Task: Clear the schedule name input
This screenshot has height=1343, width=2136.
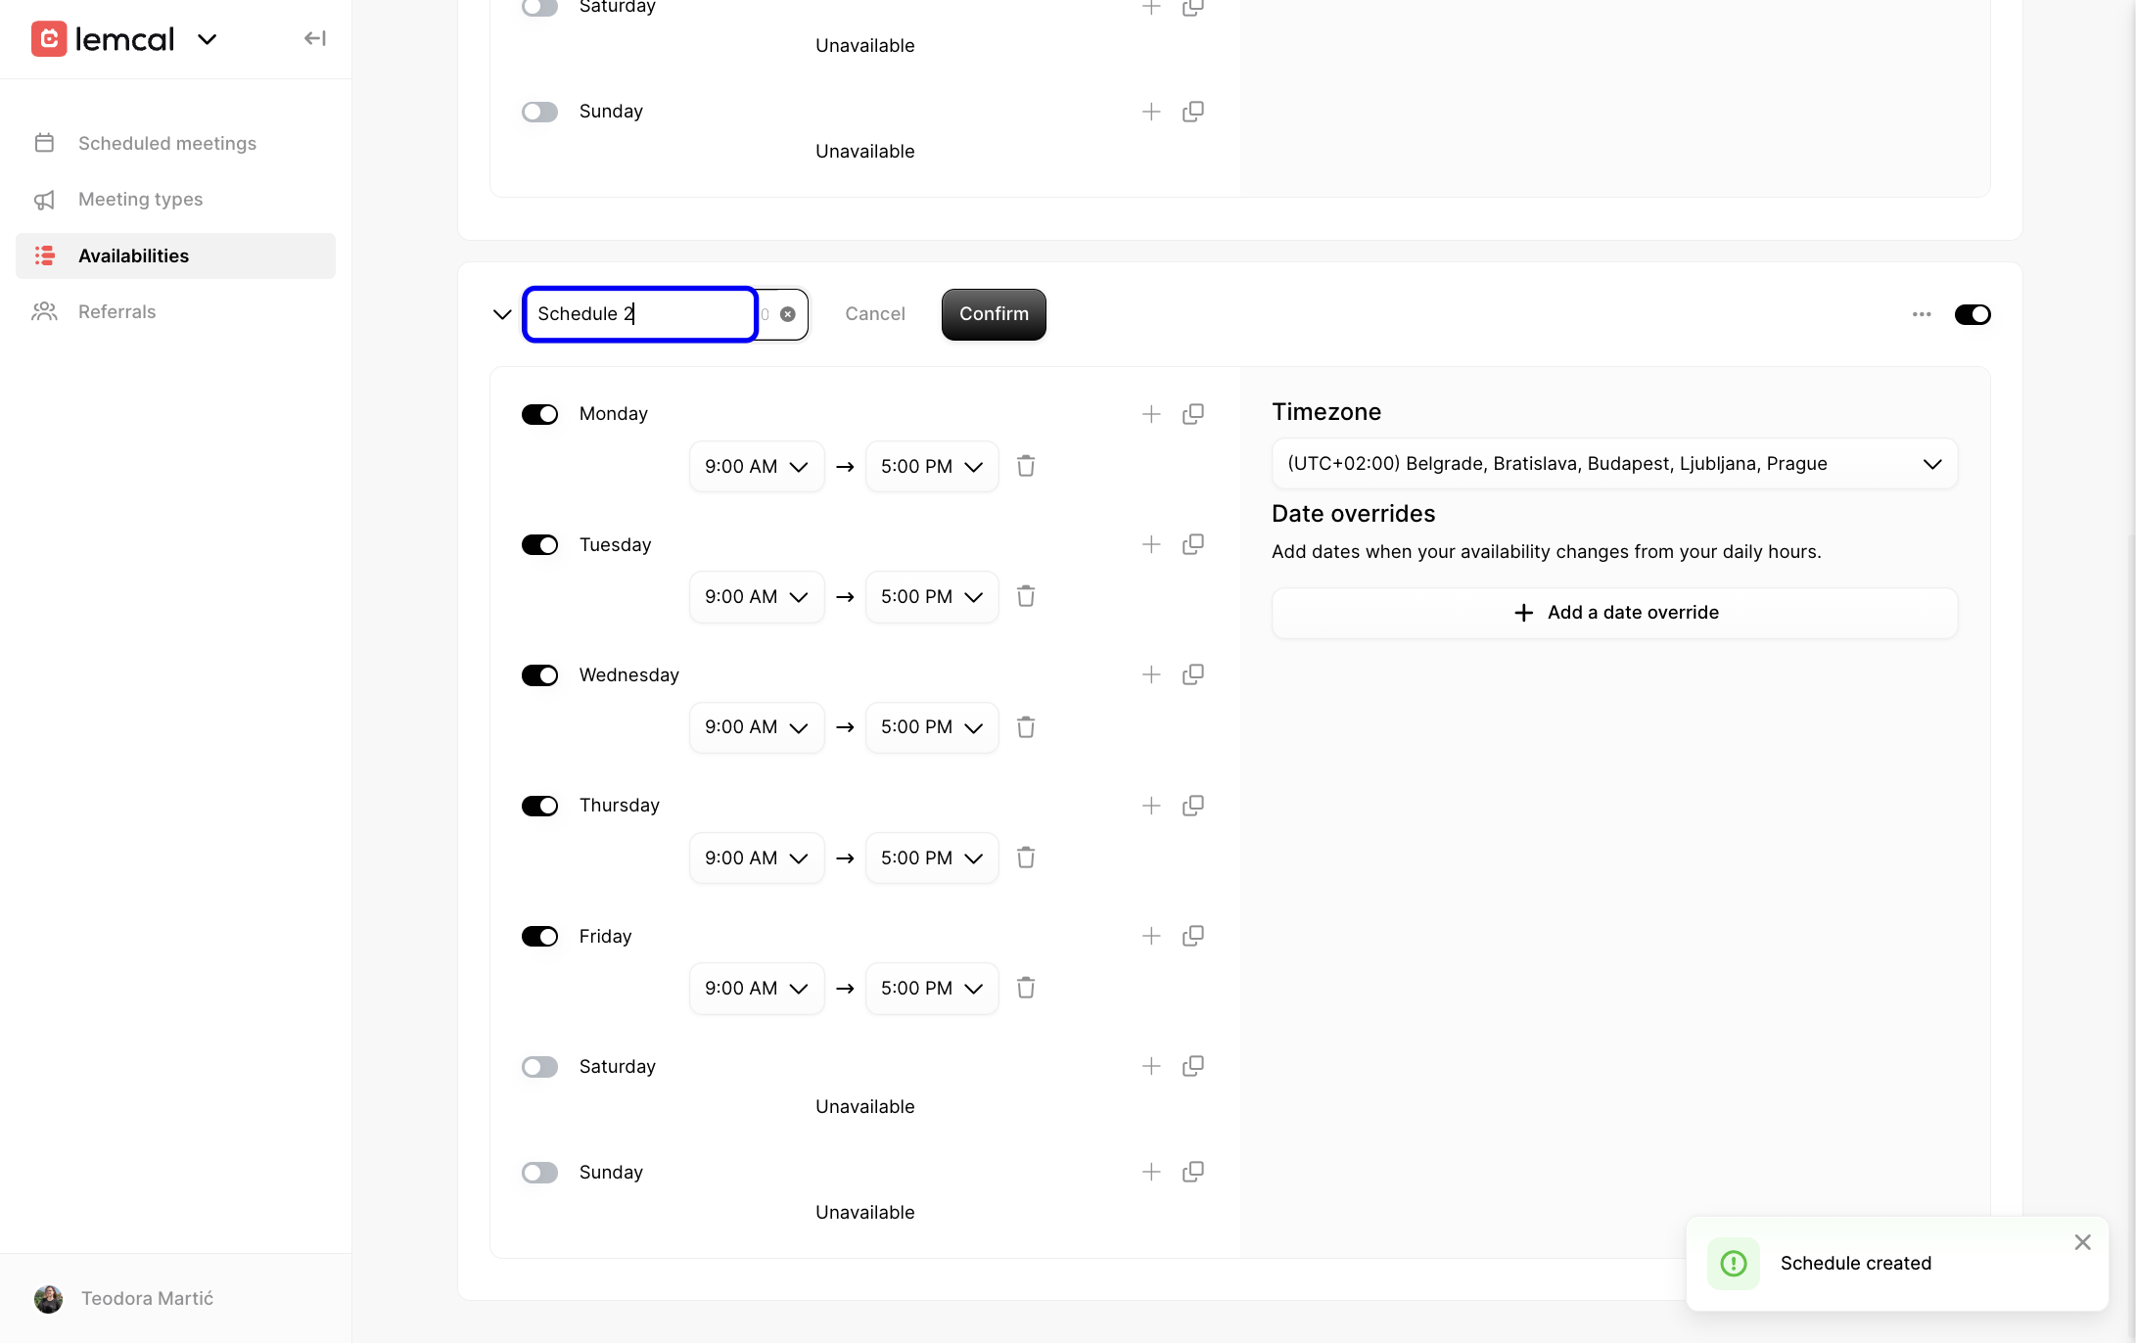Action: 787,313
